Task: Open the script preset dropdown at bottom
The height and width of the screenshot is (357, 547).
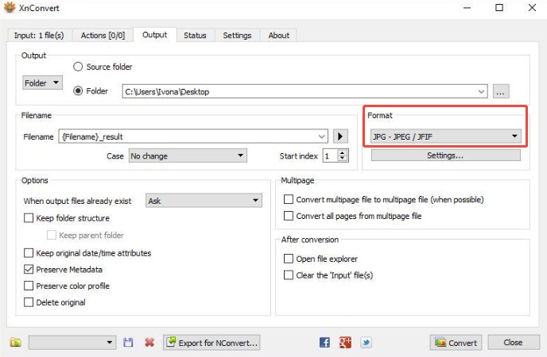Action: tap(72, 343)
